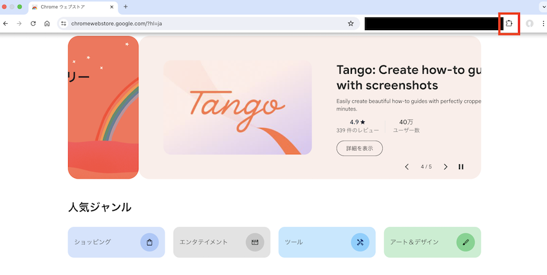The image size is (547, 275).
Task: Open the アート＆デザイン category
Action: click(x=432, y=242)
